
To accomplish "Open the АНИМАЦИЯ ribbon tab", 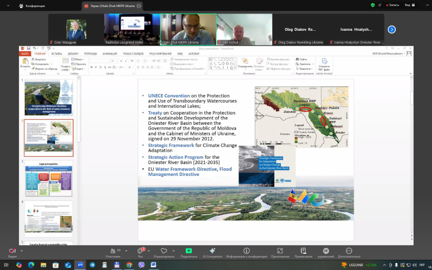I will click(x=110, y=53).
